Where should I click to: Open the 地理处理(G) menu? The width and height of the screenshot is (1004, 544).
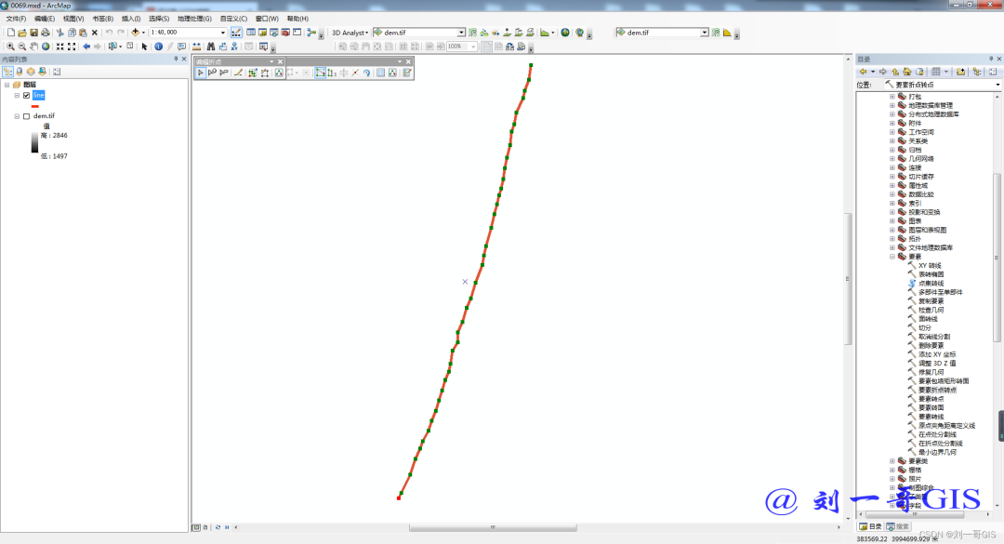coord(194,19)
